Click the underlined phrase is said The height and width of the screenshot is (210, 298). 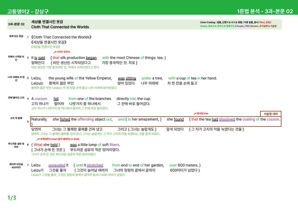click(40, 58)
